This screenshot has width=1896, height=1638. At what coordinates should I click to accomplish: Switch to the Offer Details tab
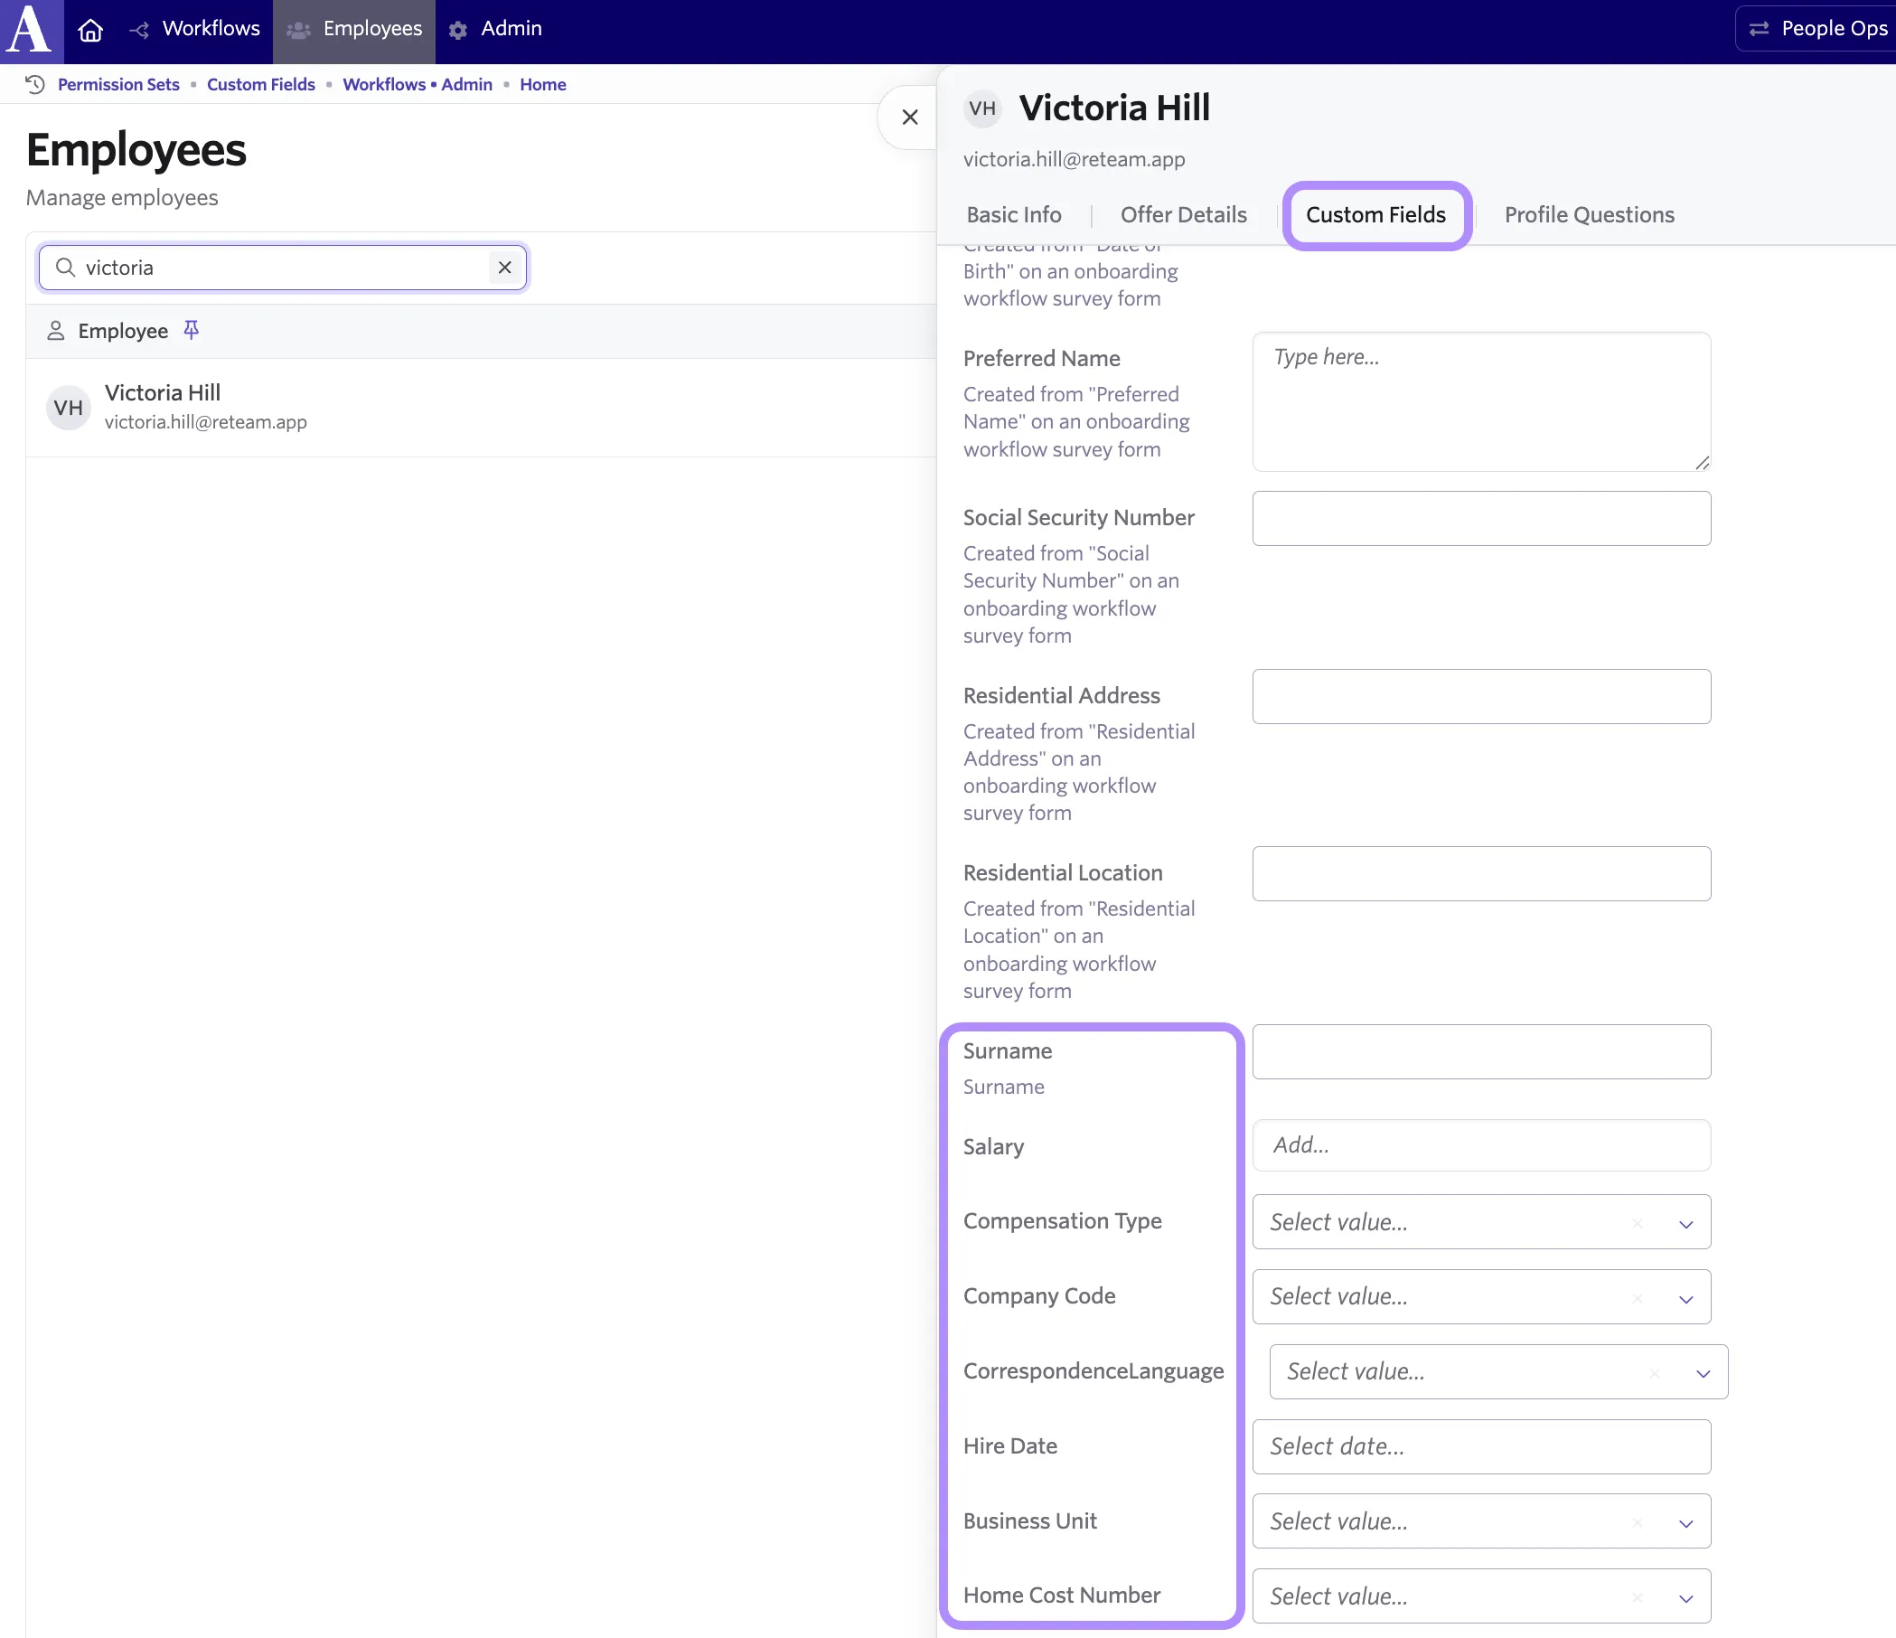pos(1183,215)
